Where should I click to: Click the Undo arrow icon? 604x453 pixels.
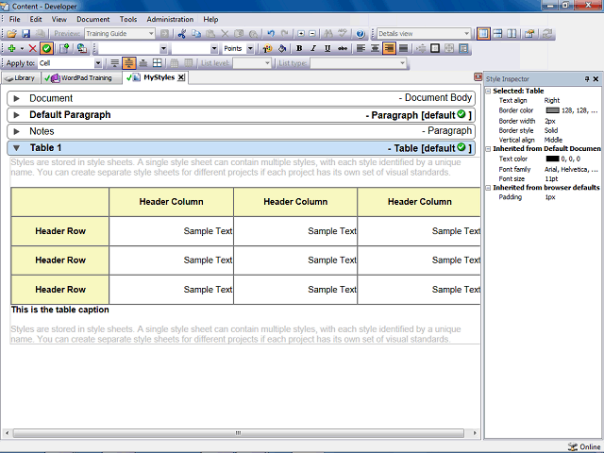pyautogui.click(x=271, y=34)
